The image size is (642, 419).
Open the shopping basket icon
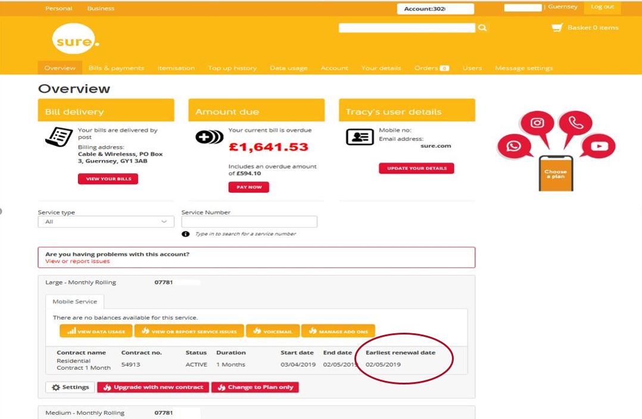[557, 28]
